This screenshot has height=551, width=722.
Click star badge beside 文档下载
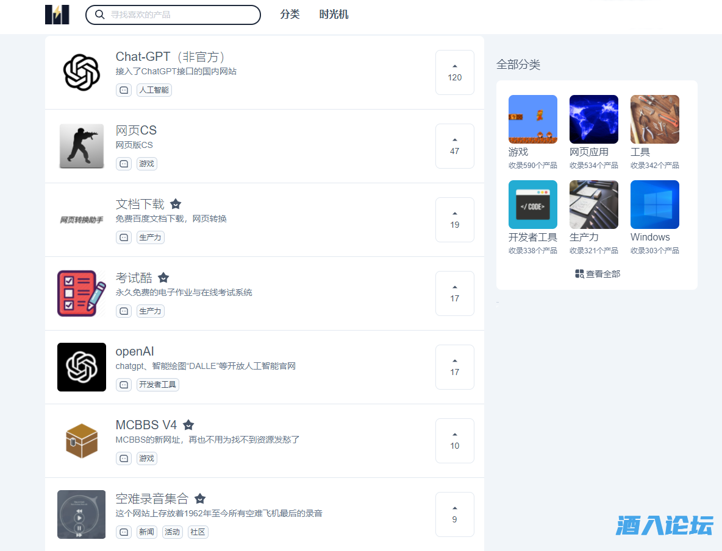[176, 204]
